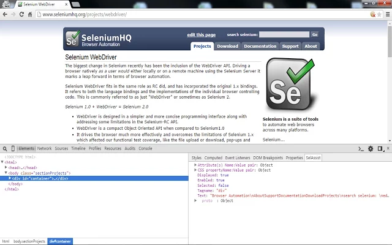Screen dimensions: 392x245
Task: Open the Documentation site tab
Action: tap(260, 47)
